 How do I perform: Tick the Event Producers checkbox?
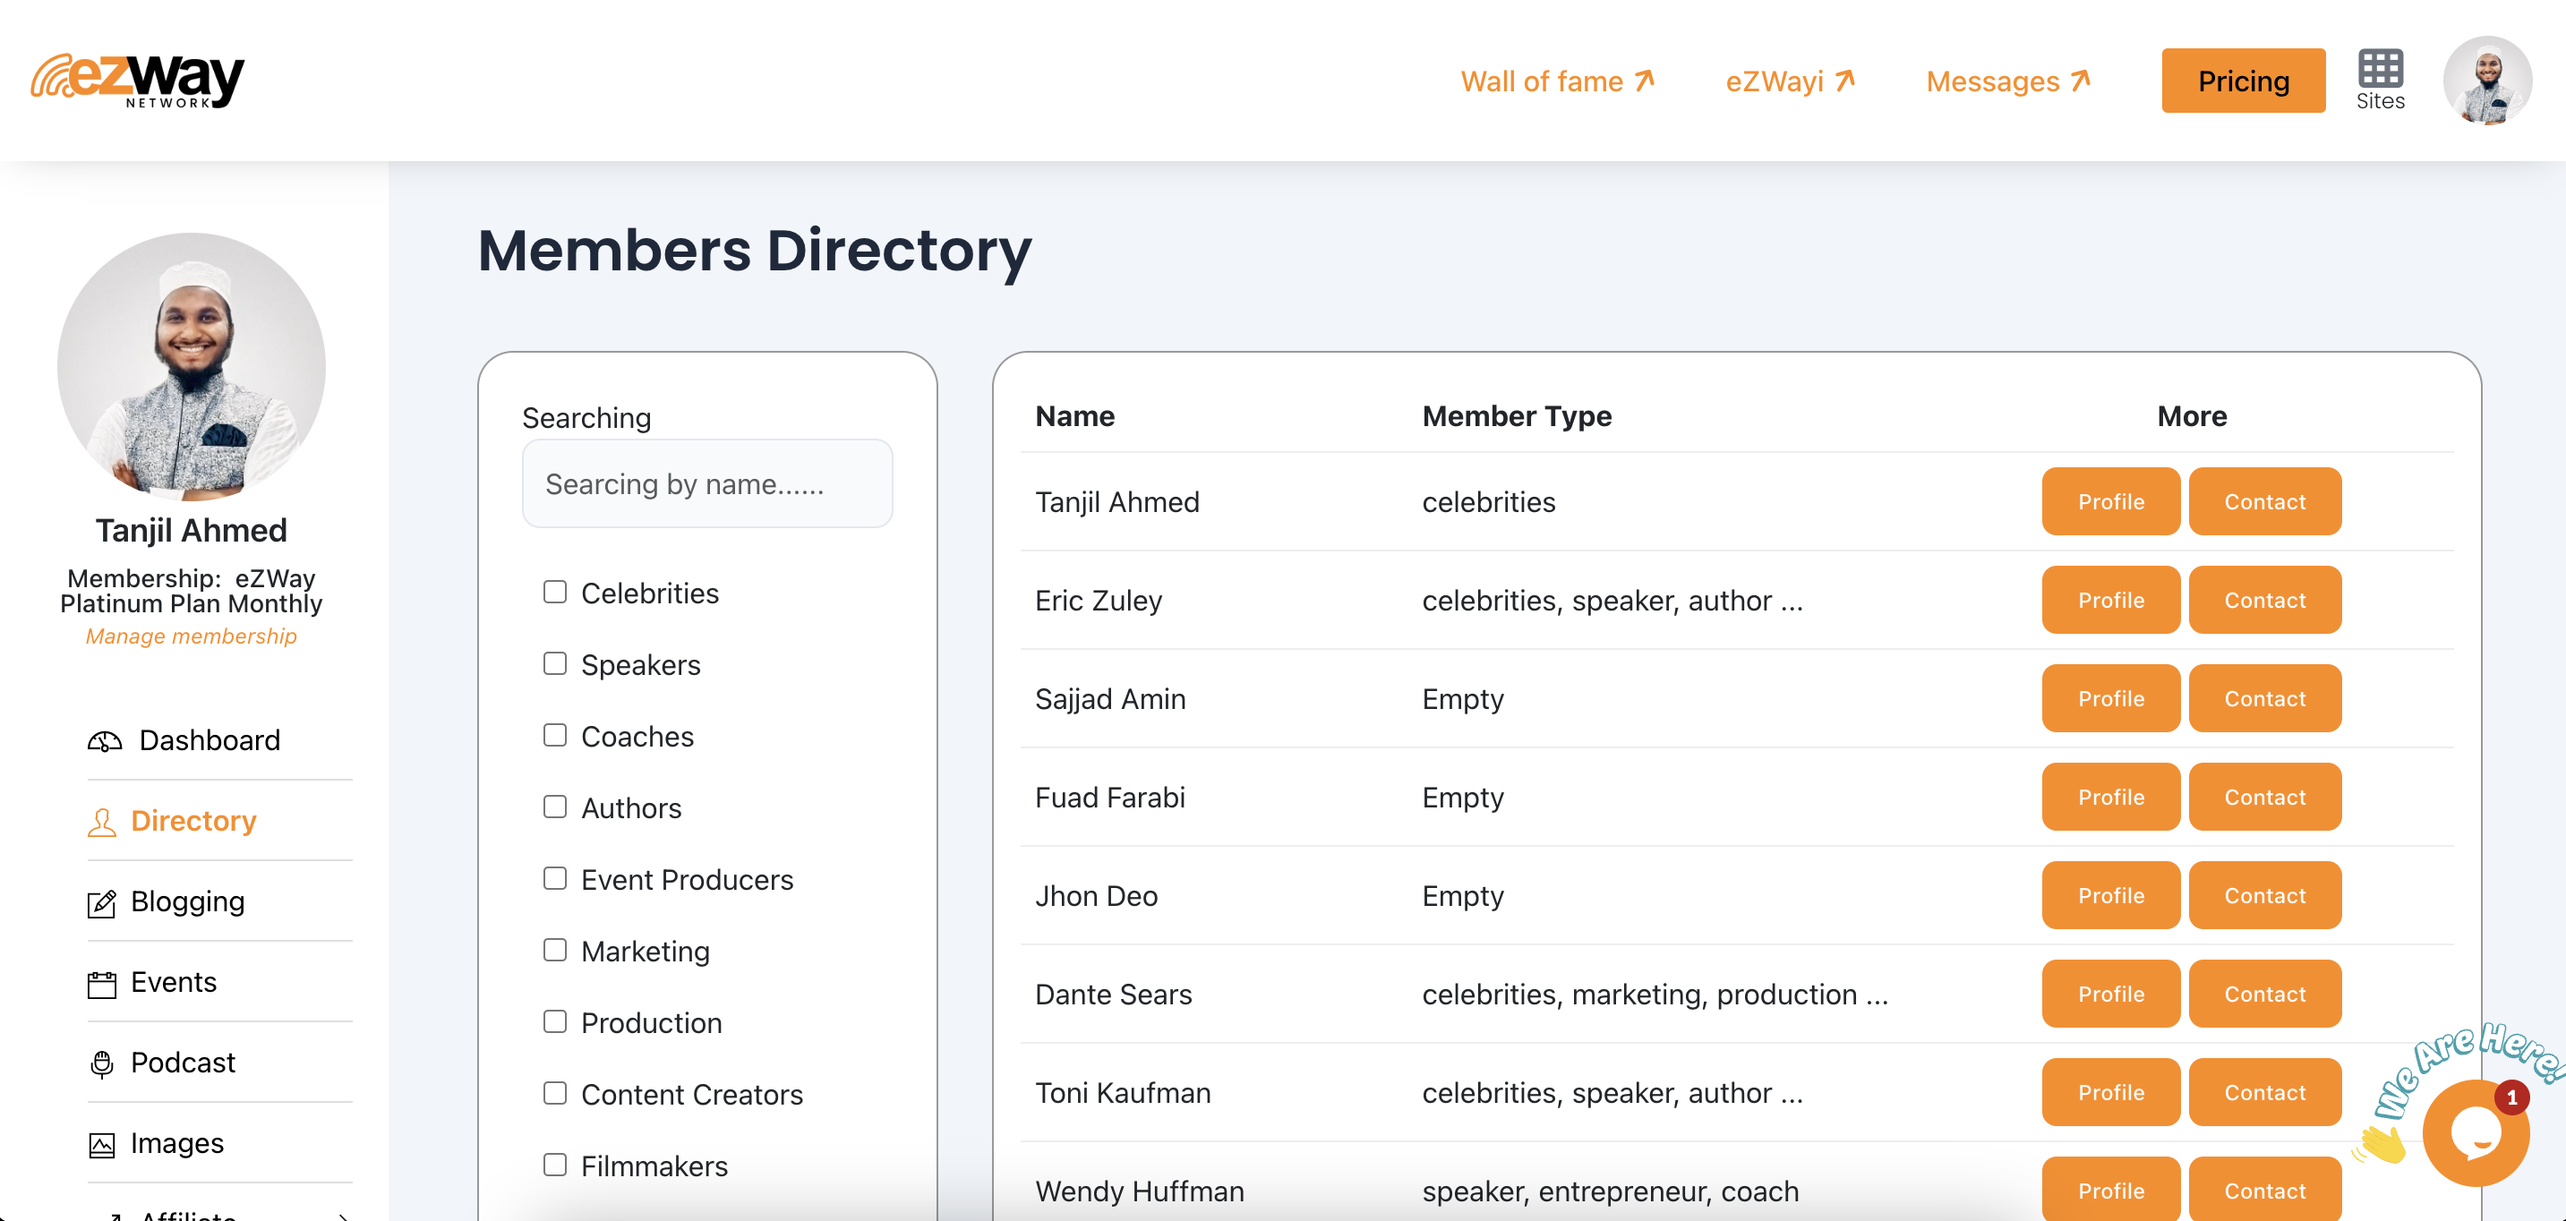click(555, 878)
